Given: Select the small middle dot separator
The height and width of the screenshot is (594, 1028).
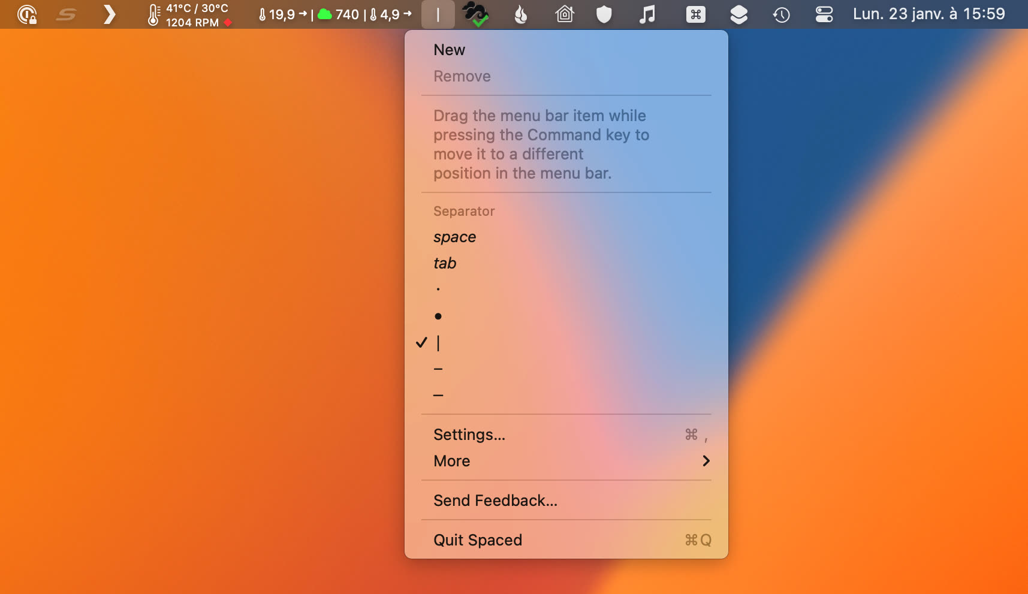Looking at the screenshot, I should (566, 290).
